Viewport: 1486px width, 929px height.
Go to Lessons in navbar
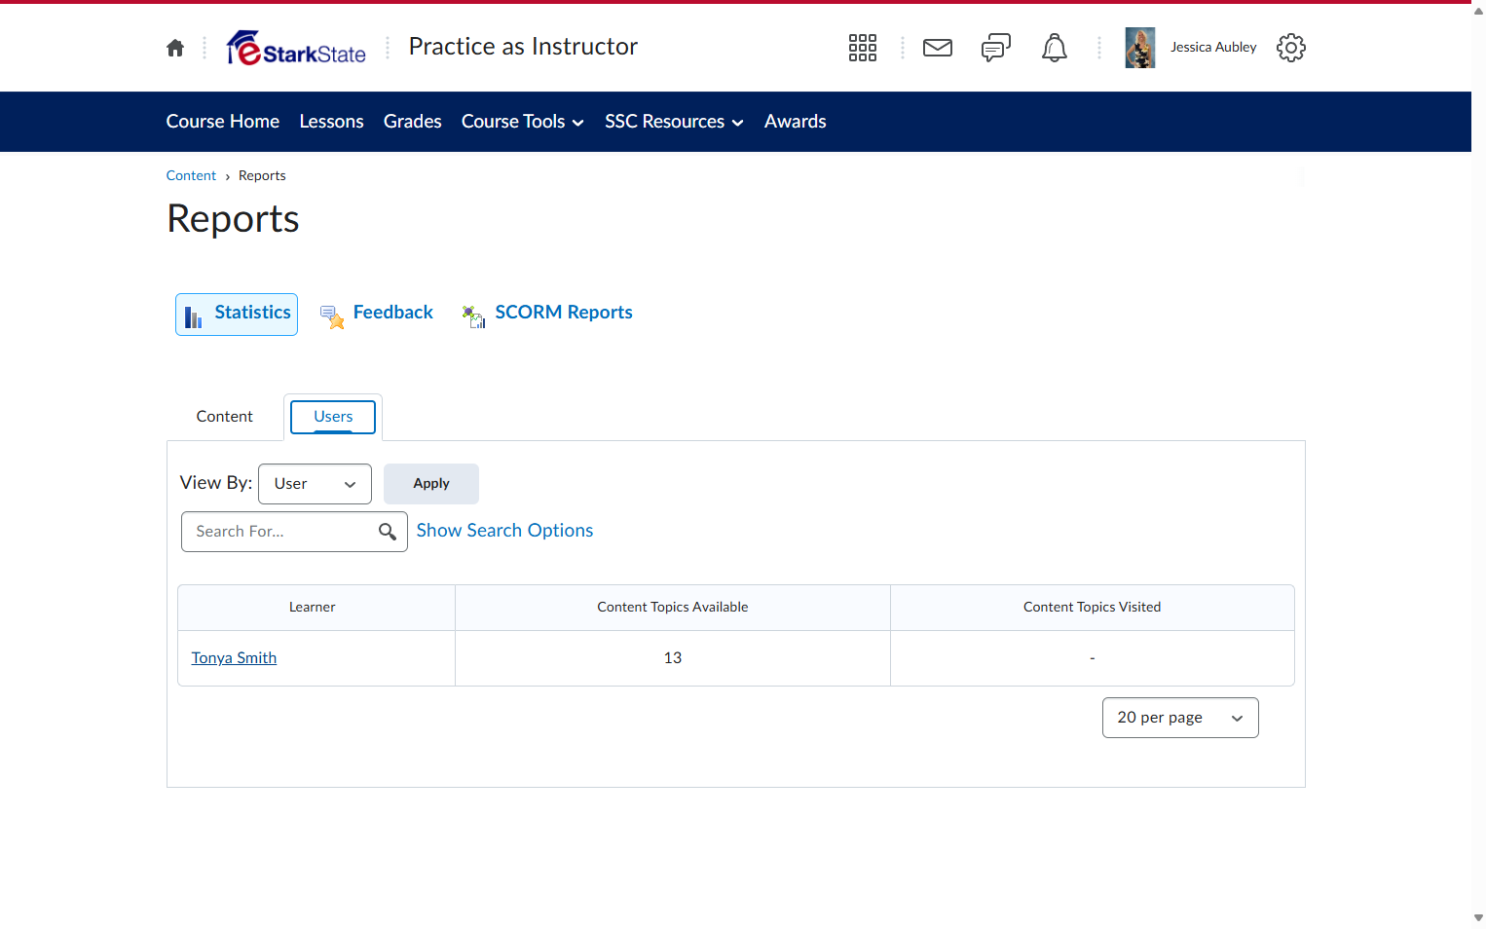click(332, 122)
